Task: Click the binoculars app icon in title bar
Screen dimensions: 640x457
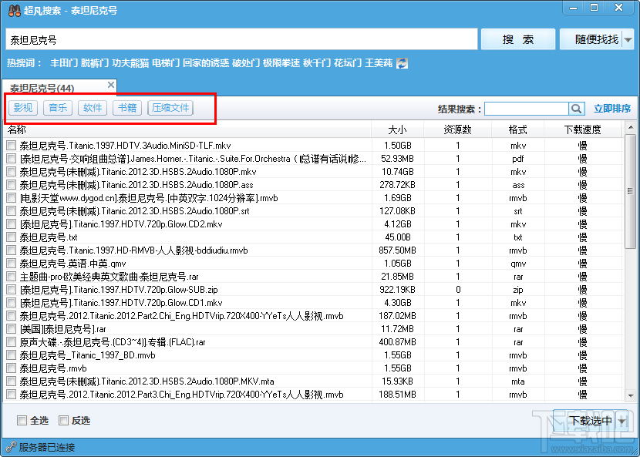Action: pos(15,11)
